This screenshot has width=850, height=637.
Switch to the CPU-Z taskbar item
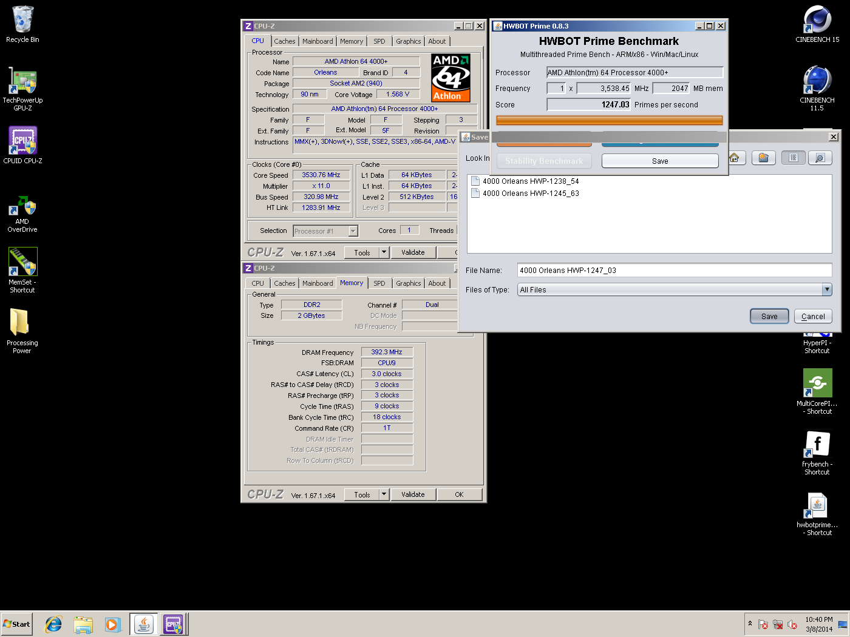[x=174, y=624]
